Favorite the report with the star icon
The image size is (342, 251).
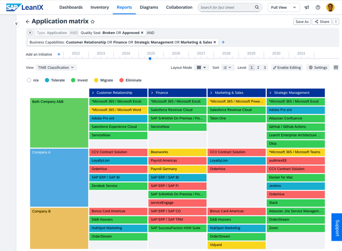point(93,21)
